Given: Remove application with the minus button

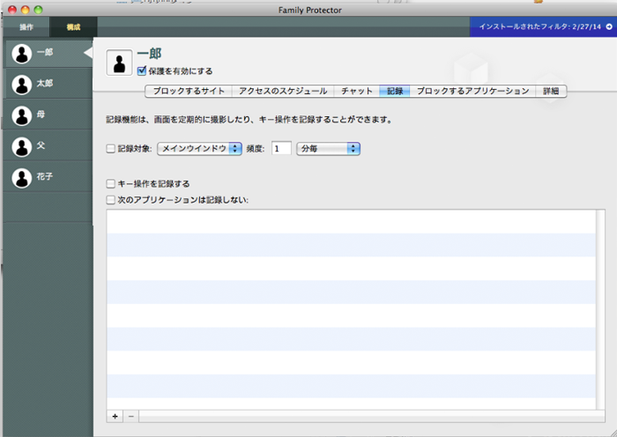Looking at the screenshot, I should click(x=131, y=416).
